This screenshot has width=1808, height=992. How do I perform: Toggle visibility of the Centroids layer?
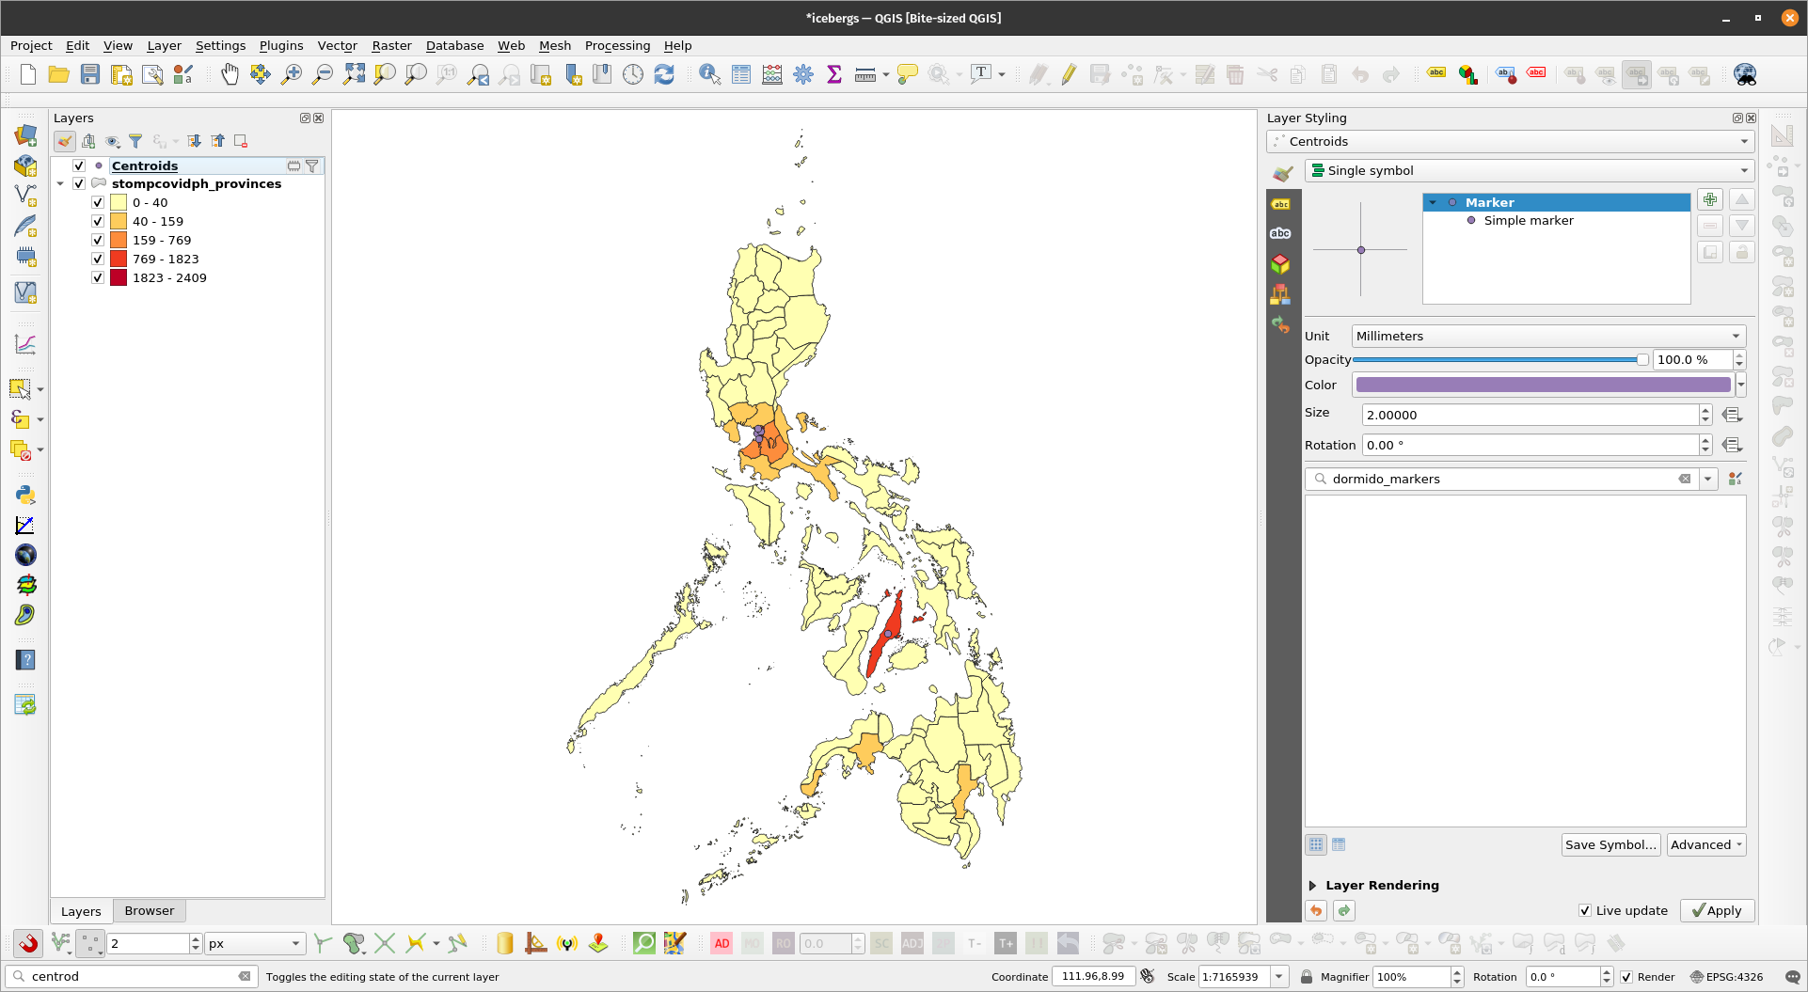[x=79, y=165]
